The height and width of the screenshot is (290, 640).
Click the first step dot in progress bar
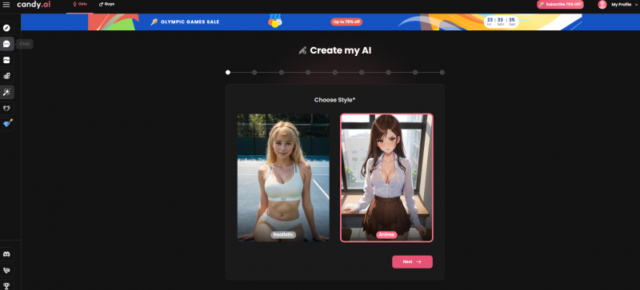pos(228,72)
